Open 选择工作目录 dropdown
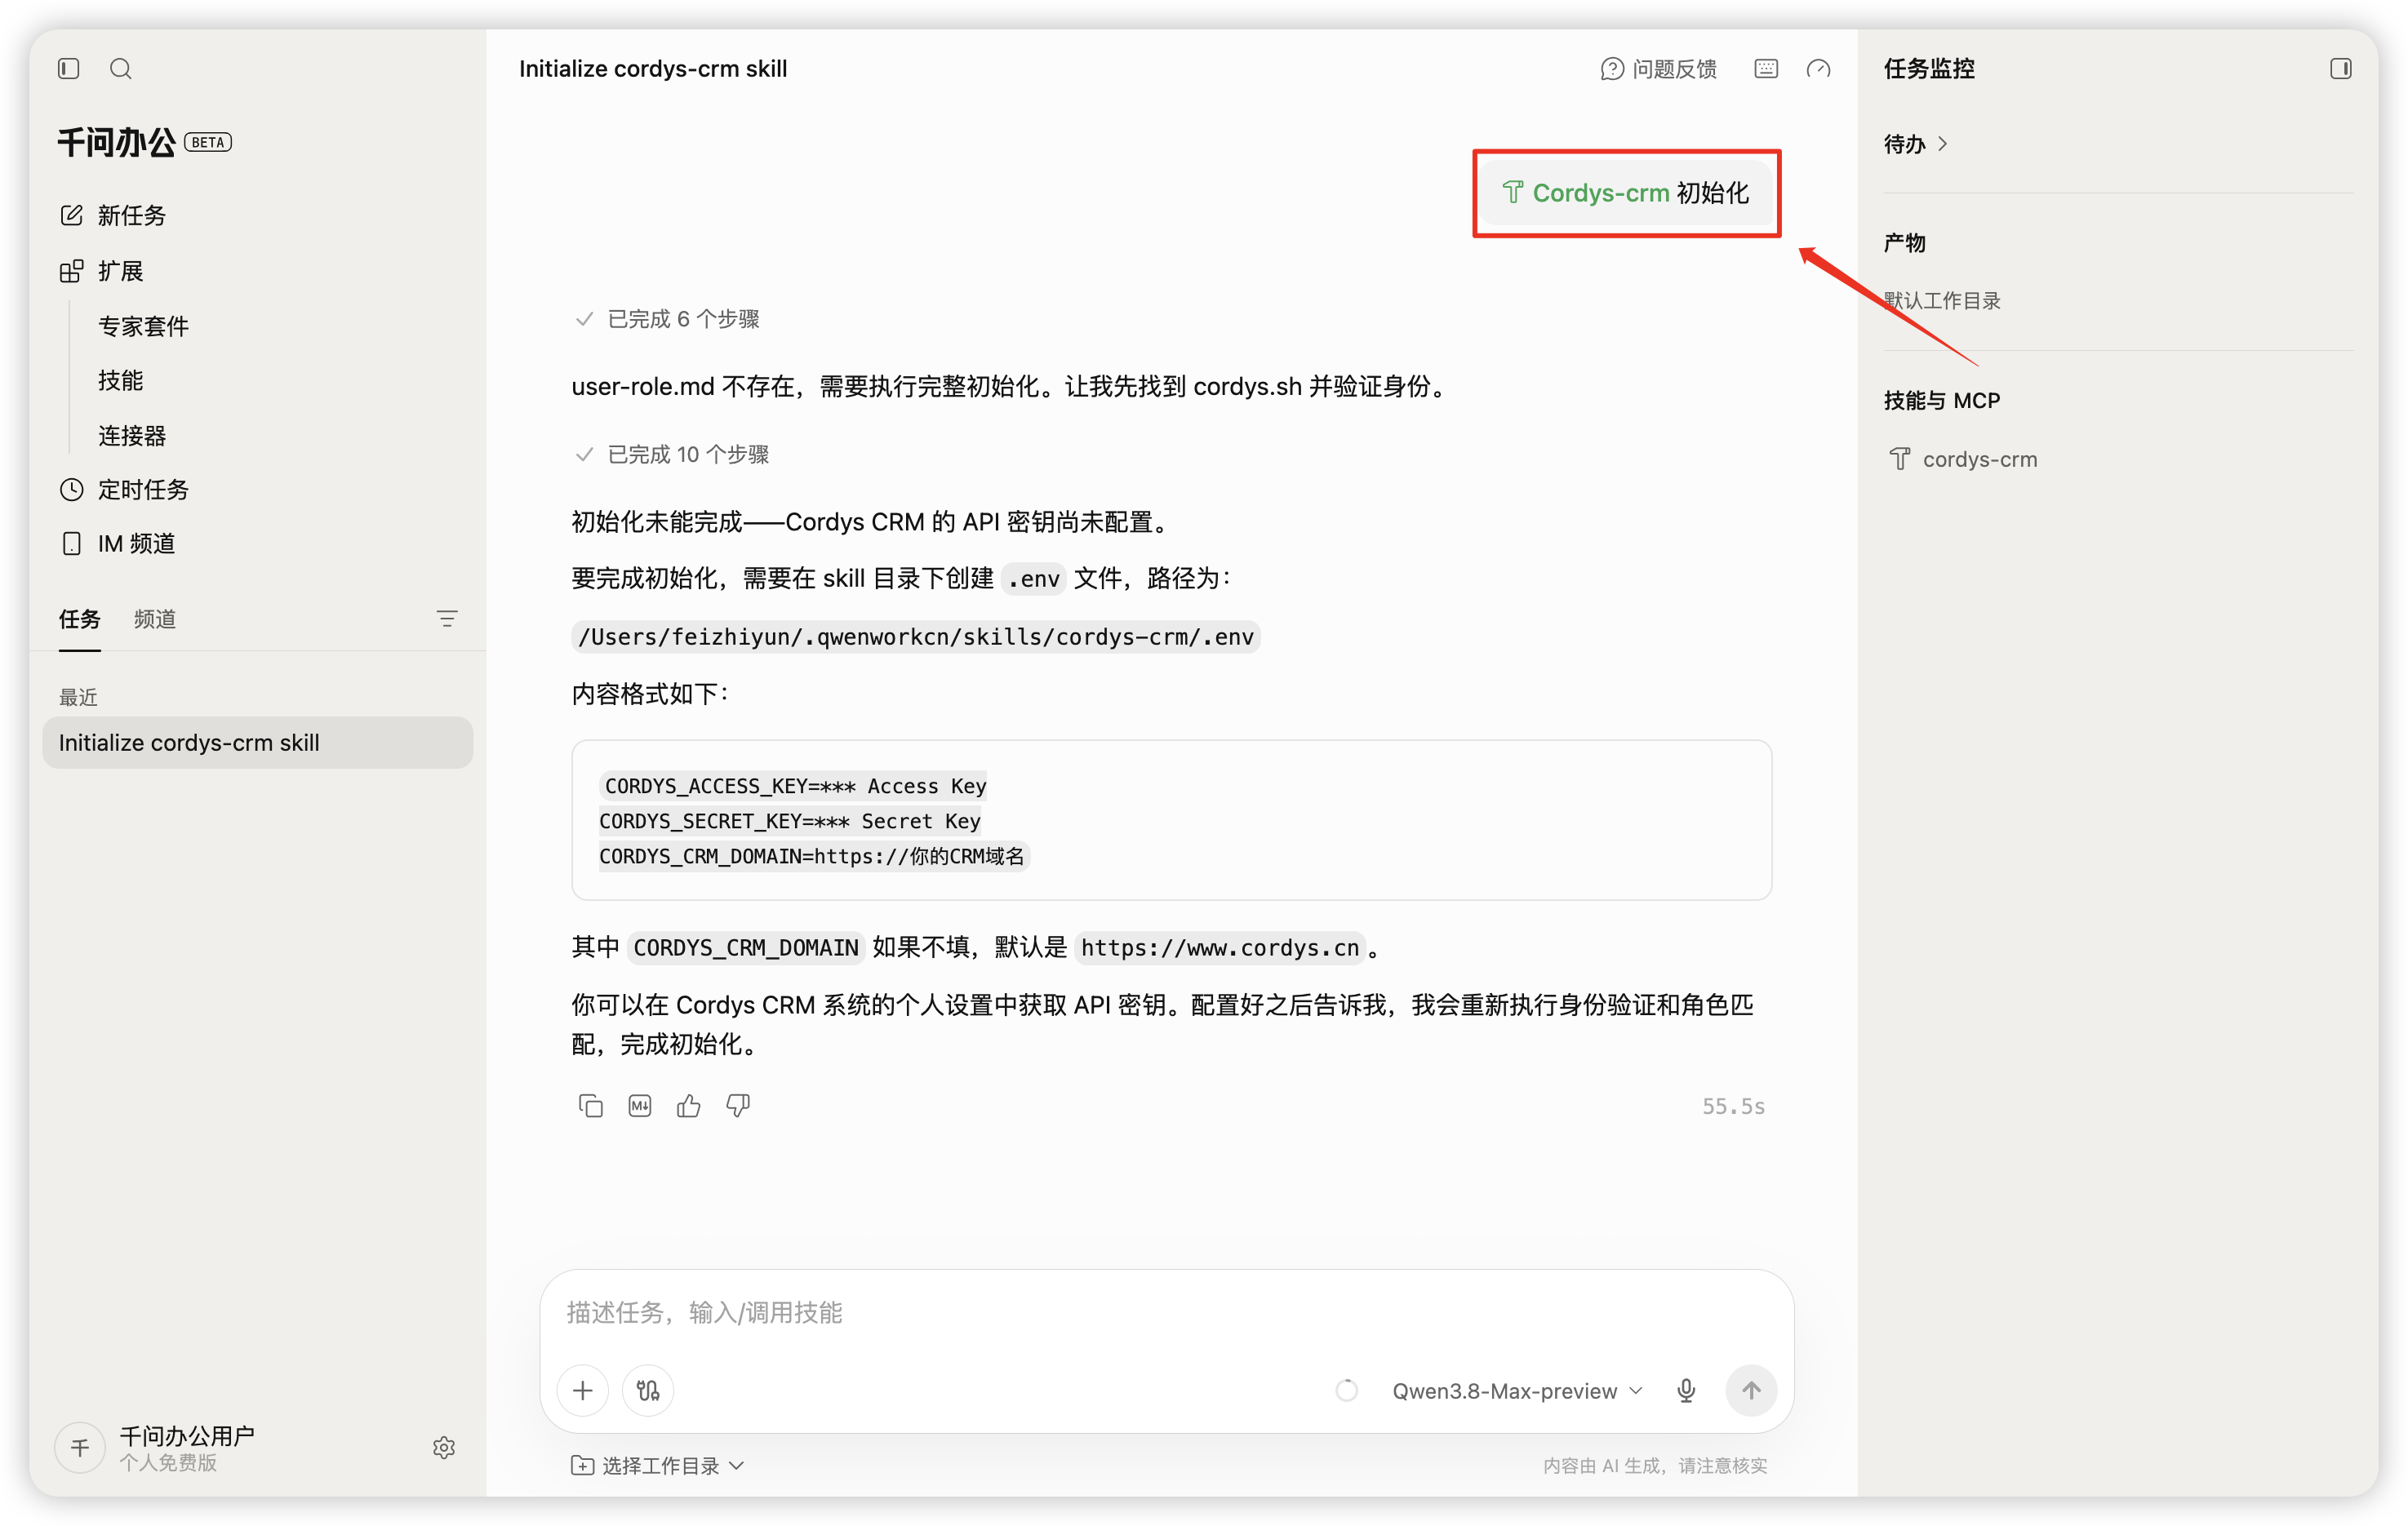The width and height of the screenshot is (2408, 1526). pos(657,1465)
